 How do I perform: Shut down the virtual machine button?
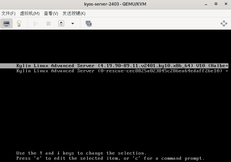click(x=61, y=23)
